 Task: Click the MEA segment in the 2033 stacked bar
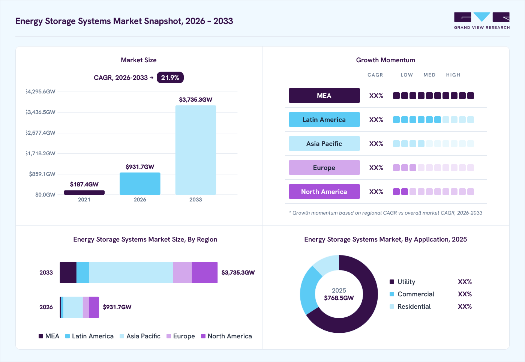coord(68,272)
